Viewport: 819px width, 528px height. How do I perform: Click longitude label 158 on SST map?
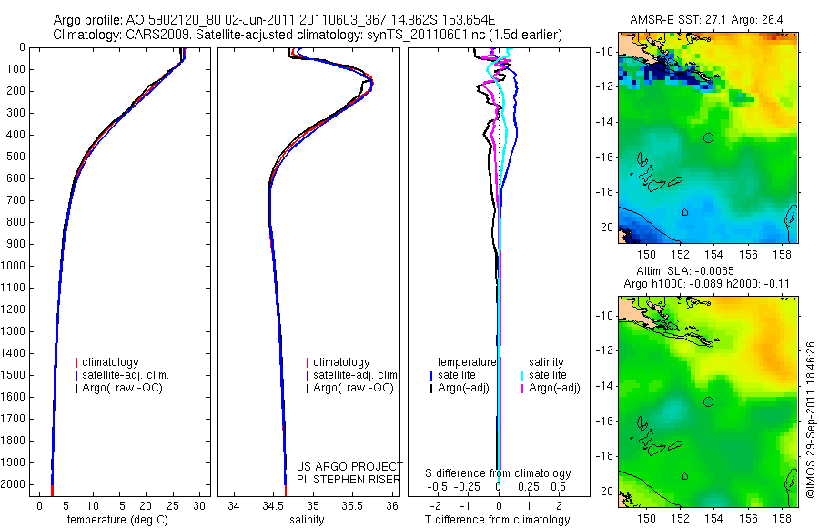782,255
